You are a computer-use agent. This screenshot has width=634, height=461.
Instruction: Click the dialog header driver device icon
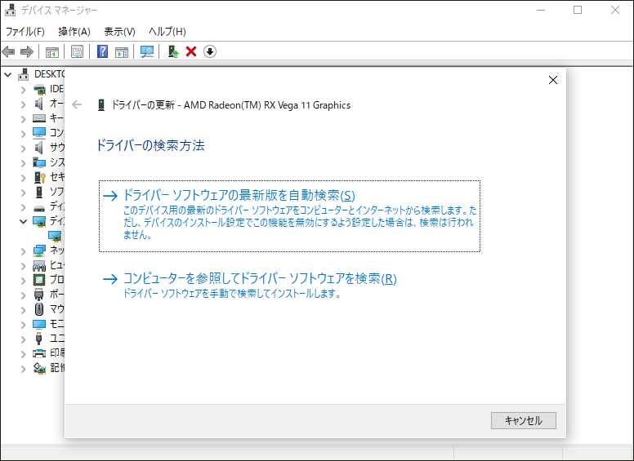[x=101, y=105]
